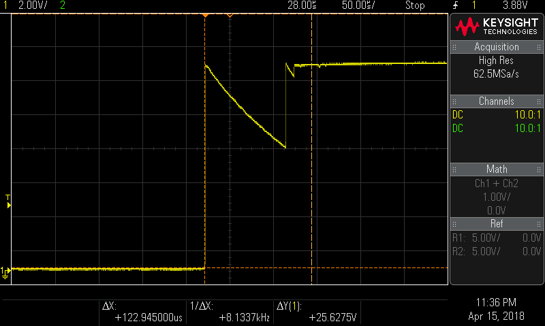545x326 pixels.
Task: Select the High Res acquisition mode entry
Action: pos(497,61)
